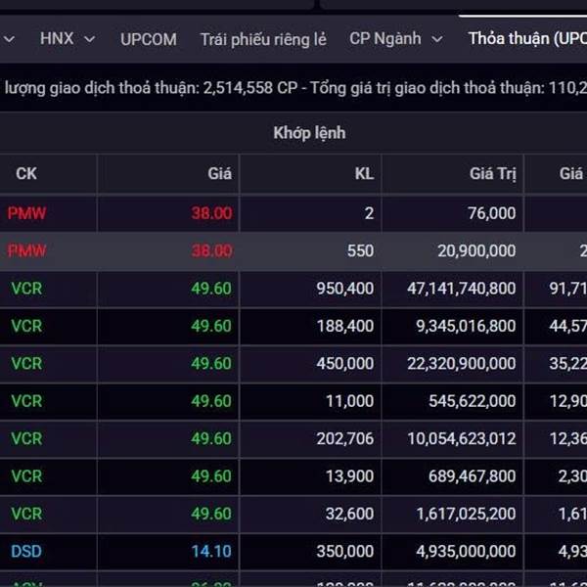Viewport: 587px width, 587px height.
Task: Select VCR row with volume 950,400
Action: (x=293, y=289)
